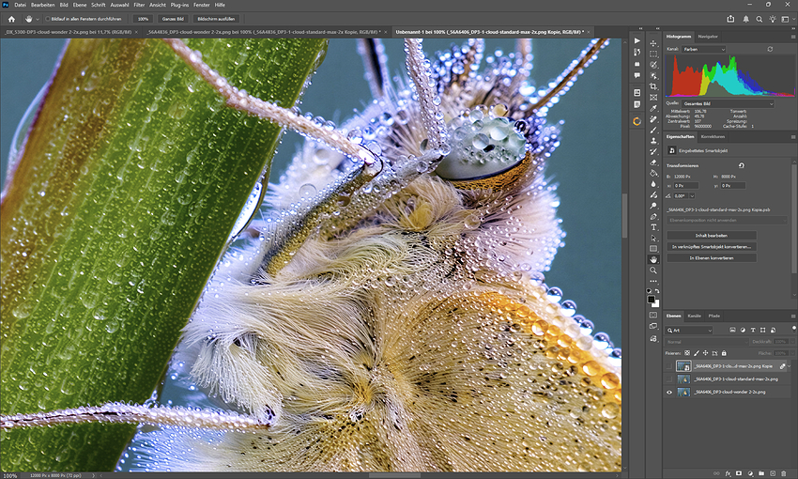Show the top Kopie smart object layer

(669, 365)
